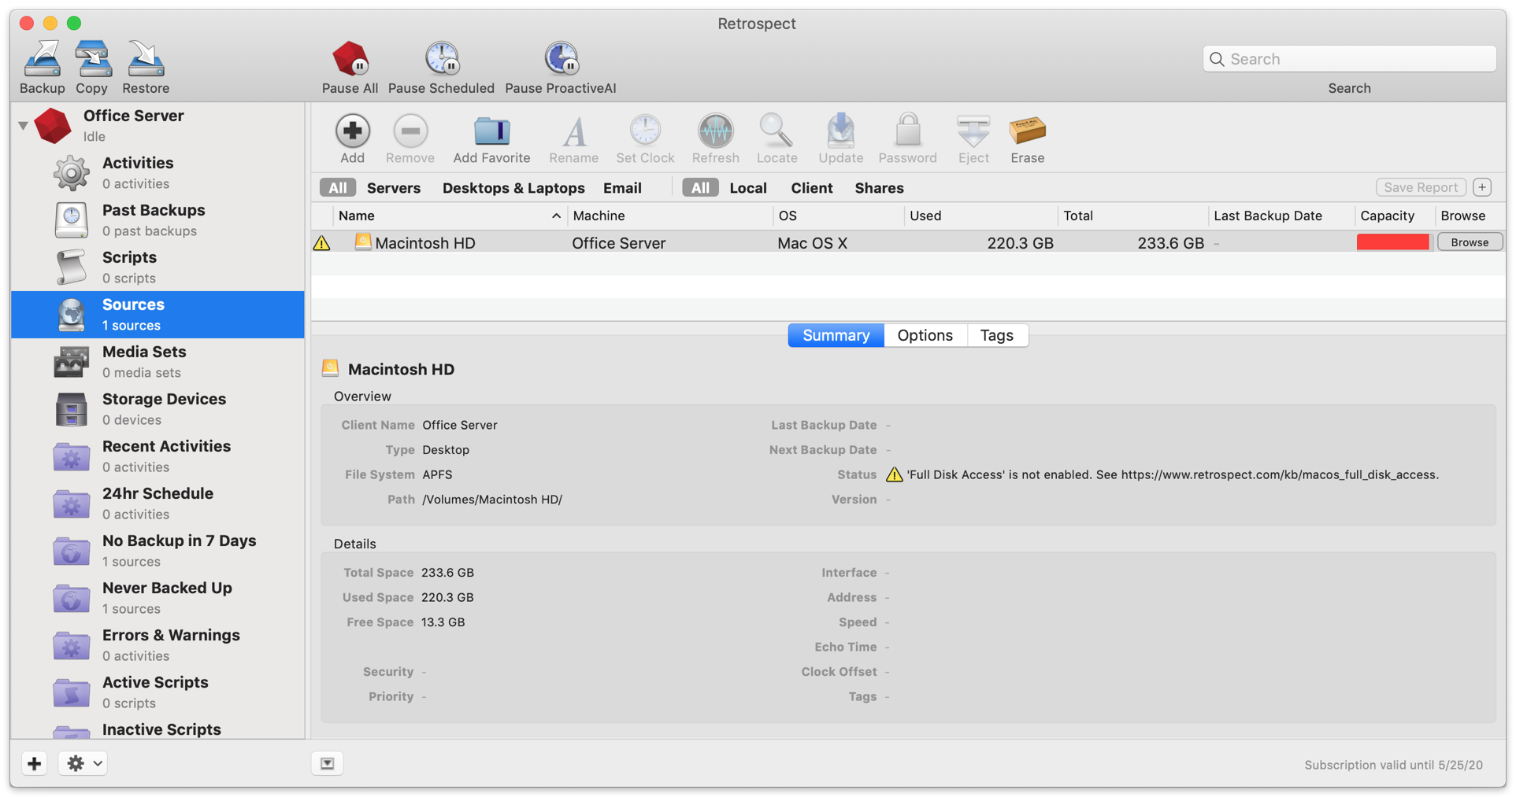Click Pause Scheduled
The image size is (1516, 797).
(441, 67)
